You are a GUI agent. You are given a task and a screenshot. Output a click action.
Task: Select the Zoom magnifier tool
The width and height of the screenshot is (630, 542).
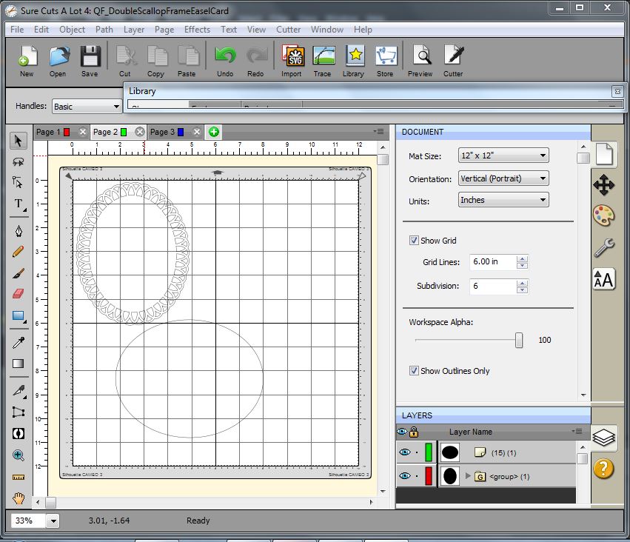click(x=19, y=455)
